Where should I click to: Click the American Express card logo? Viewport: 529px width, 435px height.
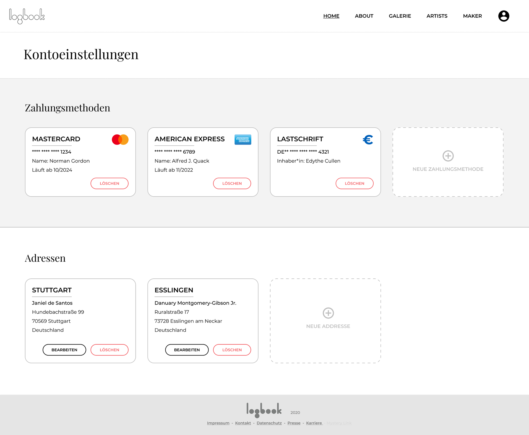[x=243, y=140]
